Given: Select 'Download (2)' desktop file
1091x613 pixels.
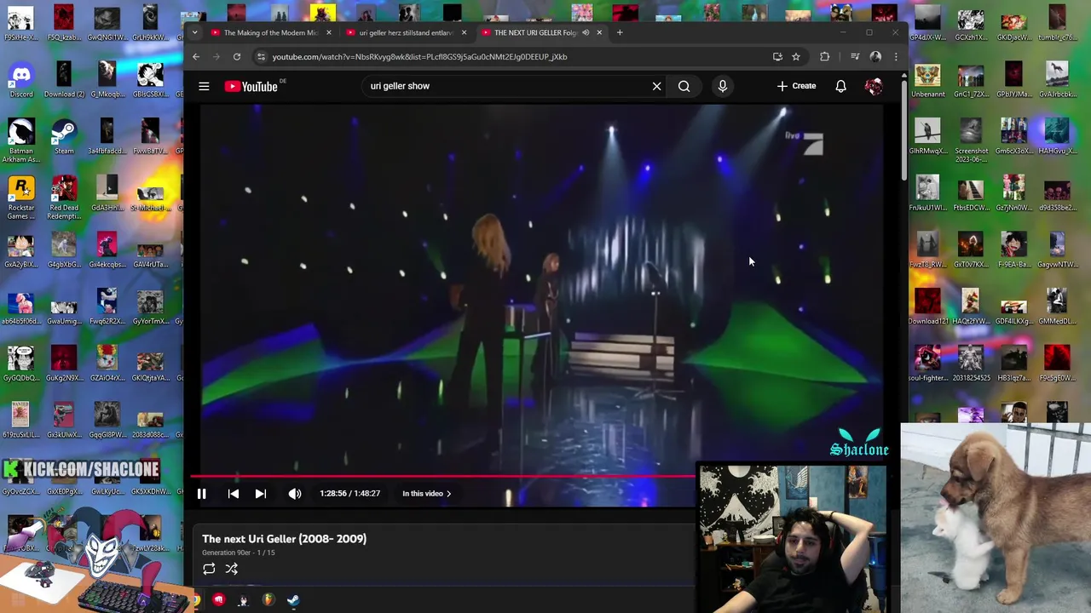Looking at the screenshot, I should point(64,80).
